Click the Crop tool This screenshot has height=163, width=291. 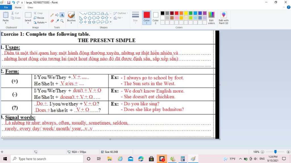(38, 13)
